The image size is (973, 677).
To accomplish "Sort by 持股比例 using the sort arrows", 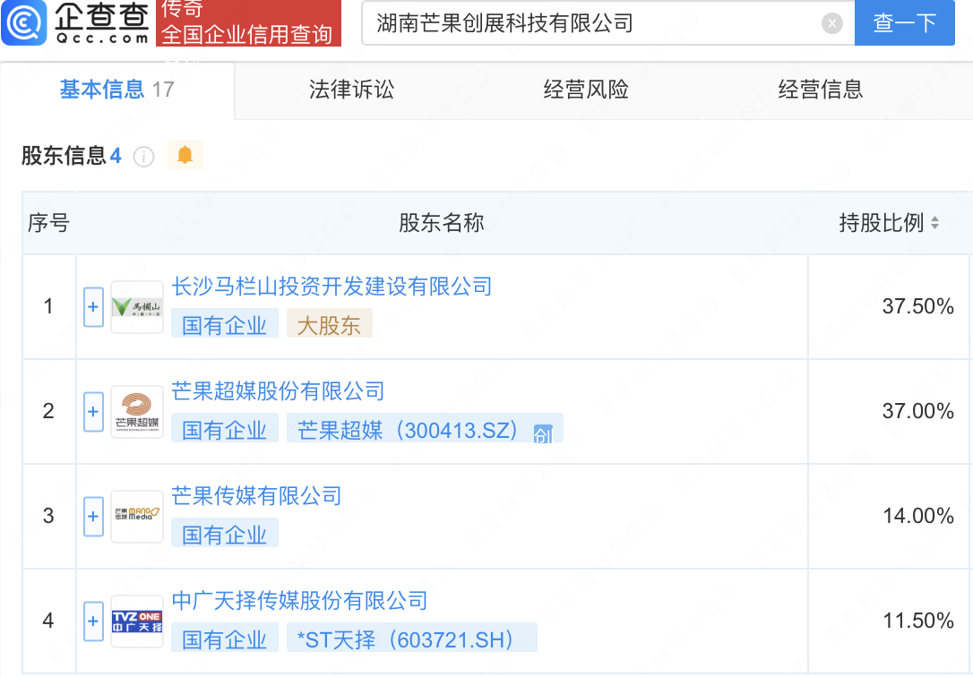I will [934, 223].
